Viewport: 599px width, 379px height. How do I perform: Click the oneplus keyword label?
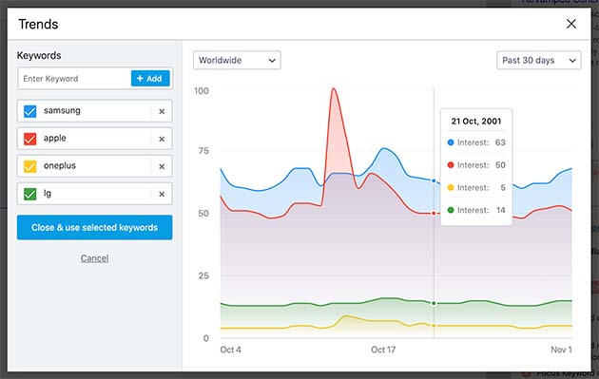tap(60, 165)
